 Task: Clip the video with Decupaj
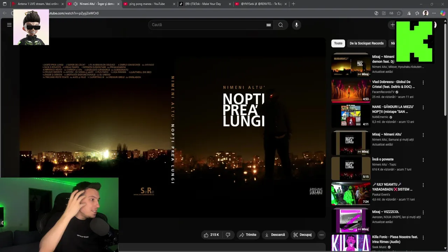302,235
